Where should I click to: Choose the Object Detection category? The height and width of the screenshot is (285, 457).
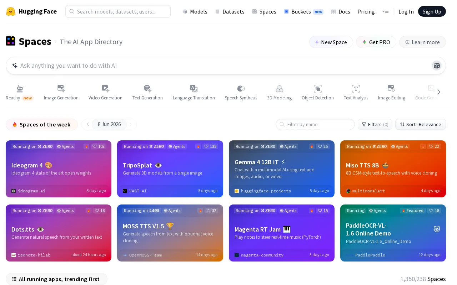coord(318,93)
